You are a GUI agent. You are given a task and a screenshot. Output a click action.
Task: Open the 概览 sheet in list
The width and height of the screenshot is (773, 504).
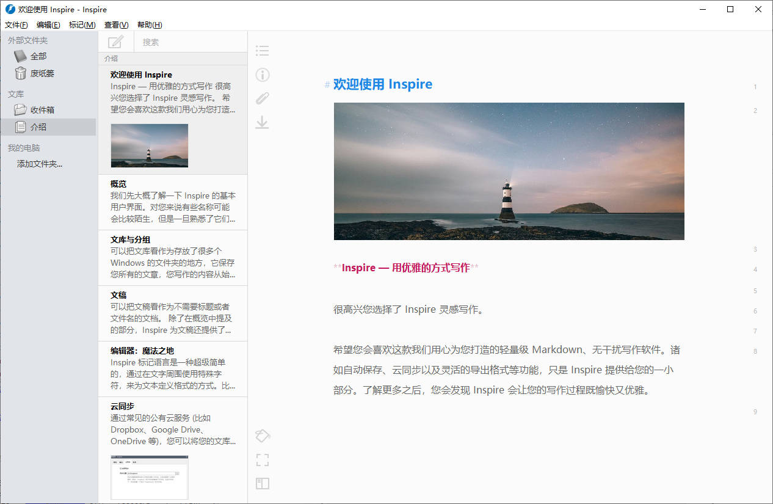173,202
